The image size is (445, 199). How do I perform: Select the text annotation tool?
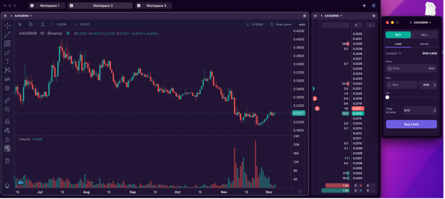pyautogui.click(x=7, y=62)
